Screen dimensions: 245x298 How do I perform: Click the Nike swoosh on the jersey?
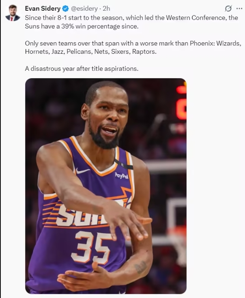82,170
